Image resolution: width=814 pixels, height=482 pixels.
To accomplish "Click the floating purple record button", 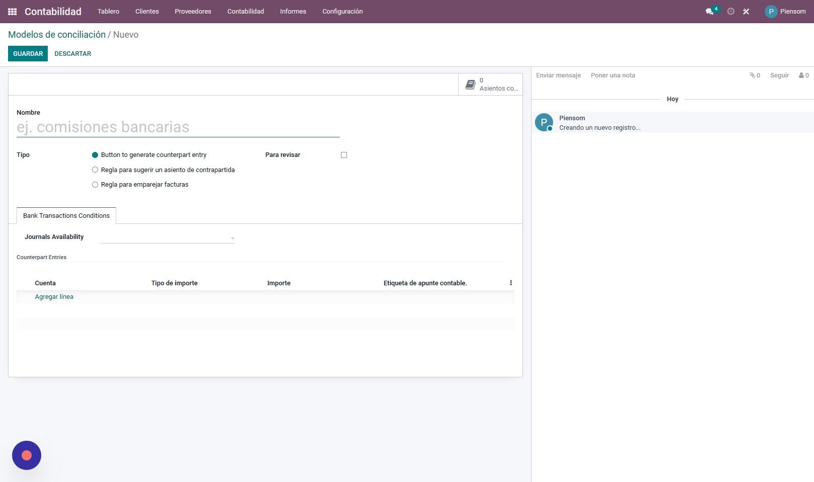I will pos(27,455).
